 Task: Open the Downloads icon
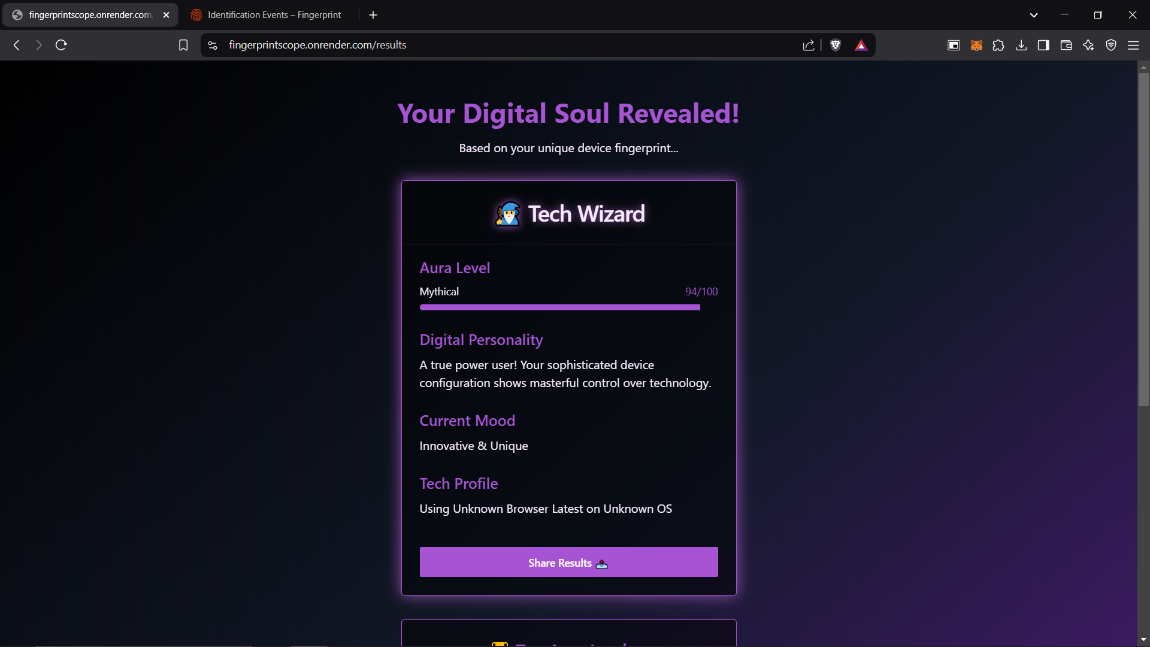[x=1021, y=45]
